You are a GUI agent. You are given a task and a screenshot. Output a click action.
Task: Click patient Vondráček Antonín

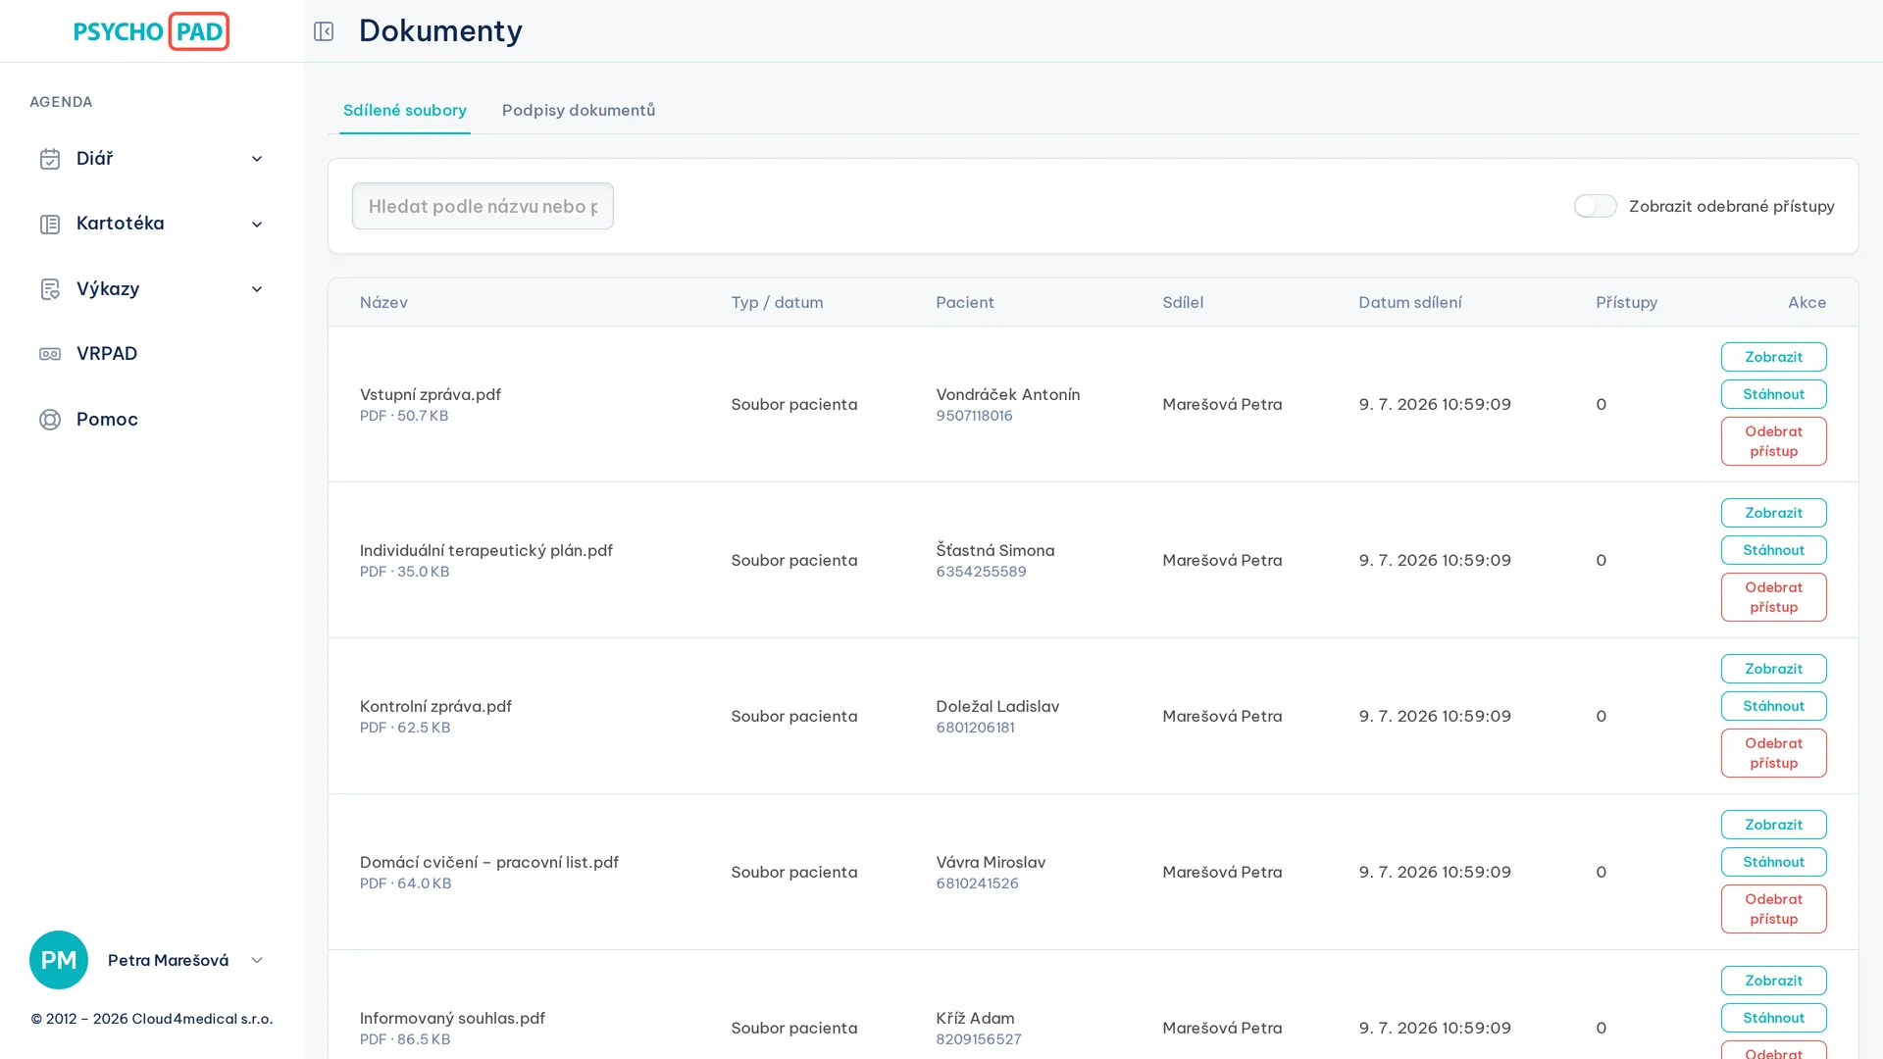point(1008,394)
